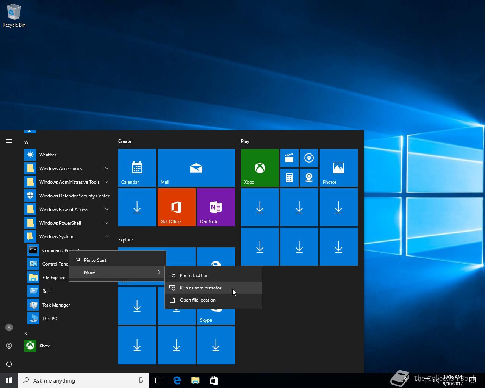The width and height of the screenshot is (485, 388).
Task: Click the Cortana microphone icon
Action: tap(141, 380)
